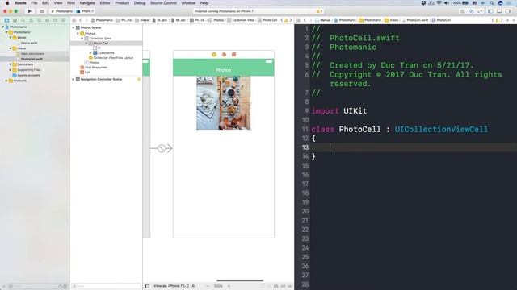Toggle the debug area visibility
This screenshot has height=290, width=517.
[499, 11]
